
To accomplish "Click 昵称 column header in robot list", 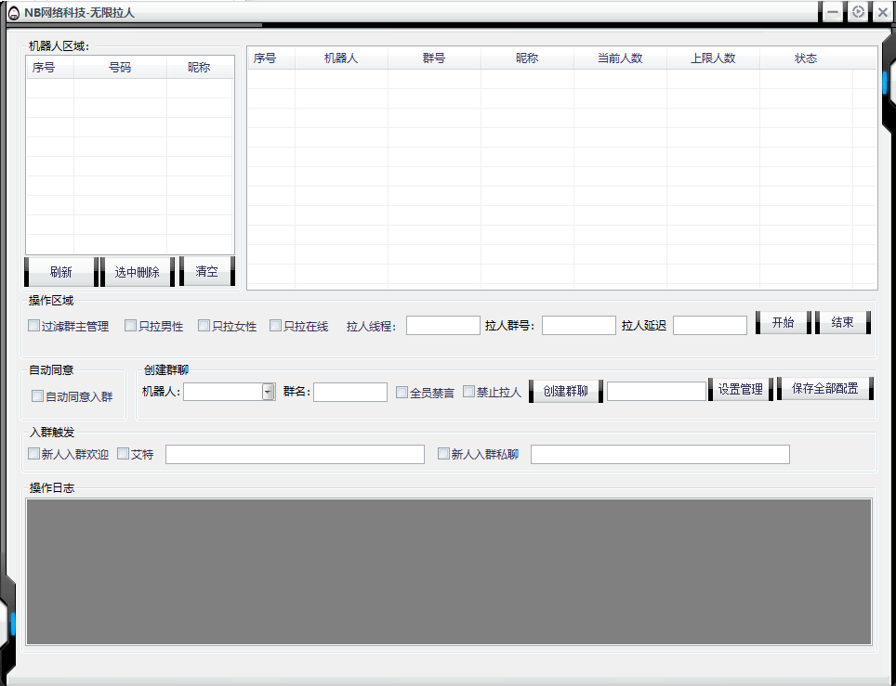I will pyautogui.click(x=199, y=68).
